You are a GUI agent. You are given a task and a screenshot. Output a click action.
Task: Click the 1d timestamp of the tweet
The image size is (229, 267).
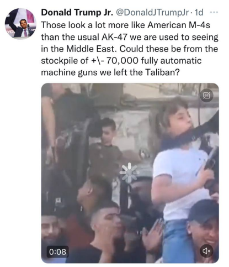point(199,13)
